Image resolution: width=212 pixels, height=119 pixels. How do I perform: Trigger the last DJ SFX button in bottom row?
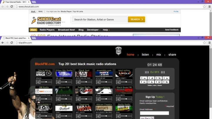click(x=166, y=82)
